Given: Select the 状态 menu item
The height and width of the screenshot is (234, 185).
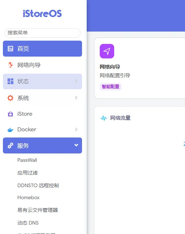Looking at the screenshot, I should (42, 81).
